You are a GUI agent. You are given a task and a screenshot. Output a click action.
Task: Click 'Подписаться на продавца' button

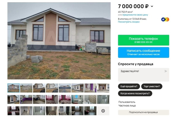tap(143, 112)
